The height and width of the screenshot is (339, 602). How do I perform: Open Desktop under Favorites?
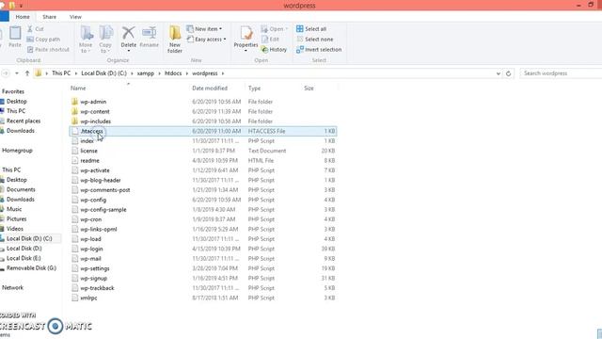pos(17,102)
